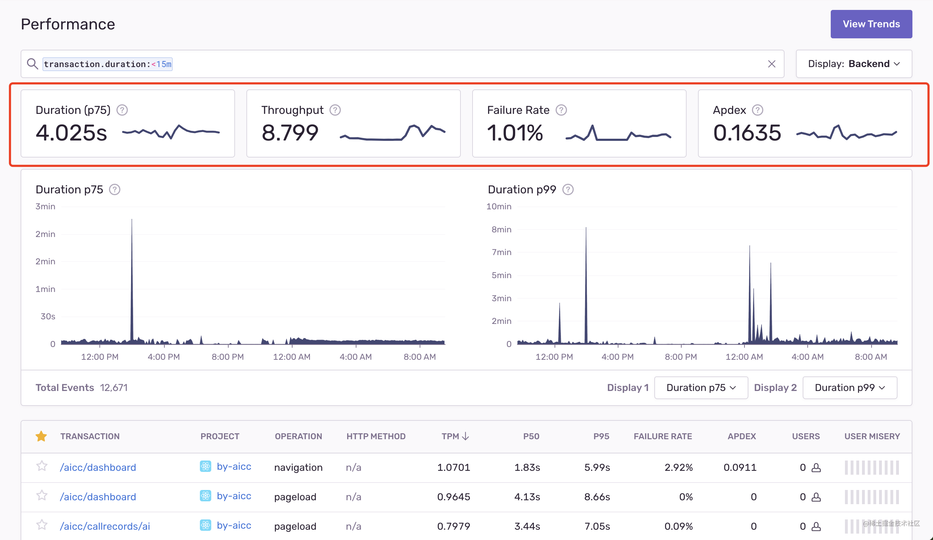Click React project icon in 0.9645 row
Viewport: 933px width, 540px height.
coord(206,496)
